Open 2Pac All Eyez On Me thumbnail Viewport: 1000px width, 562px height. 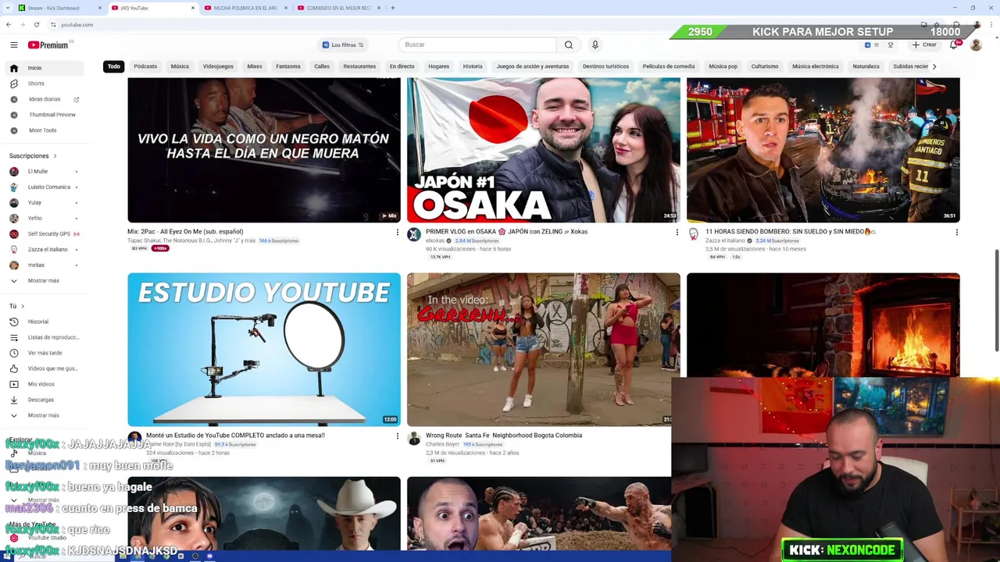click(x=264, y=150)
